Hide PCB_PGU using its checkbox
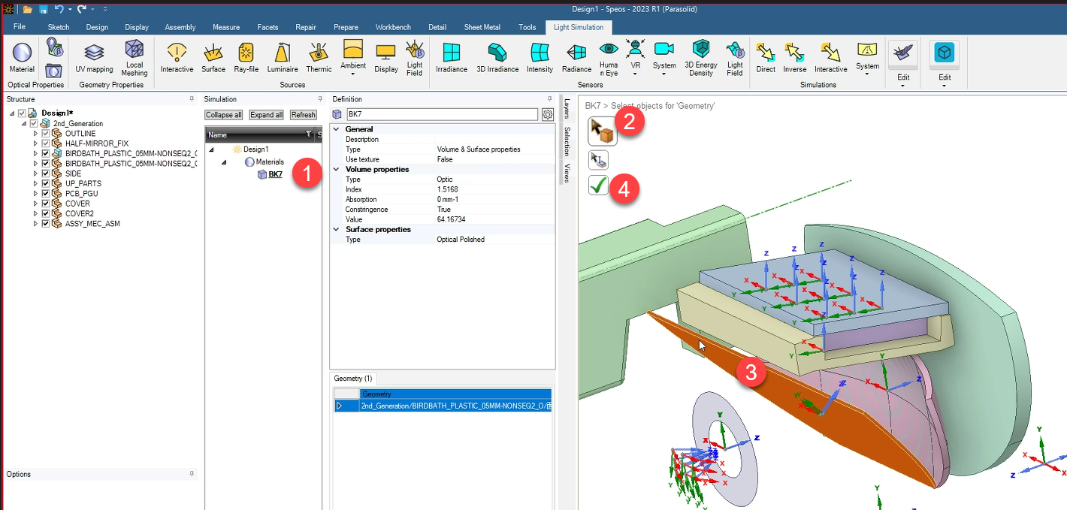The height and width of the screenshot is (510, 1067). (46, 194)
